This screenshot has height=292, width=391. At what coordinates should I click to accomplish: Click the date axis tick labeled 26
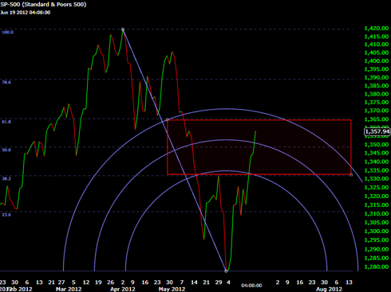(x=110, y=282)
